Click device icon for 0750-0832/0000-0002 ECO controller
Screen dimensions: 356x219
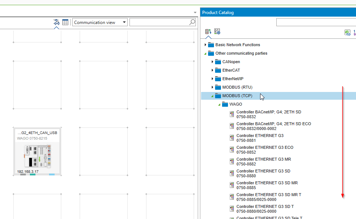pyautogui.click(x=232, y=126)
